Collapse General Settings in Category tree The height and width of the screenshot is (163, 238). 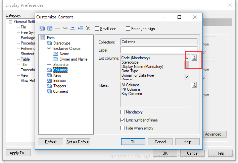point(10,22)
